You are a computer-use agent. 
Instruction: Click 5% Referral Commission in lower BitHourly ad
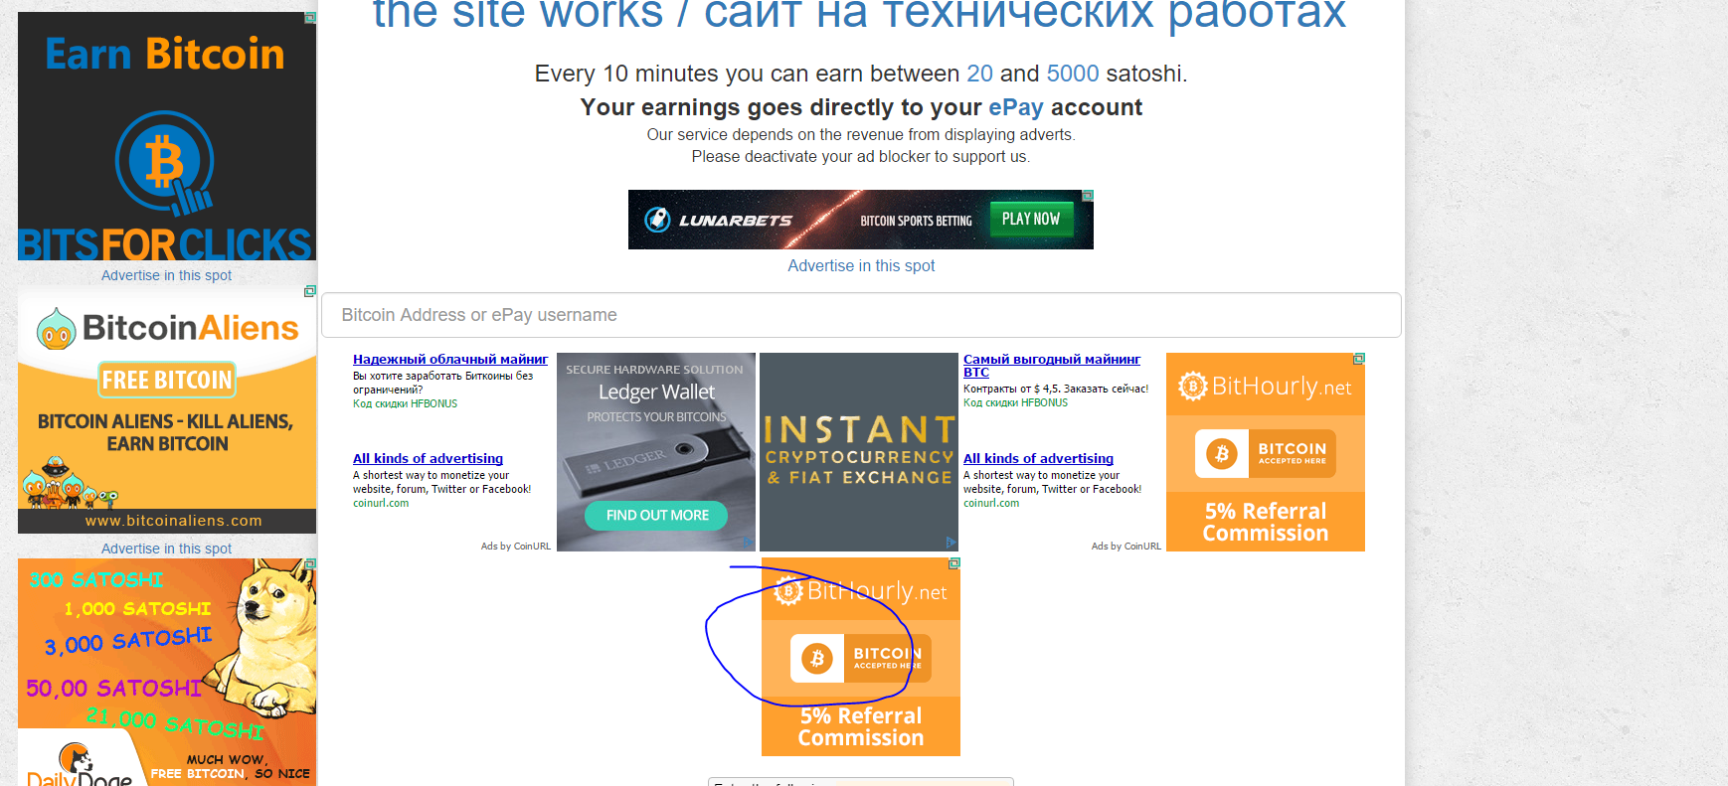[861, 726]
